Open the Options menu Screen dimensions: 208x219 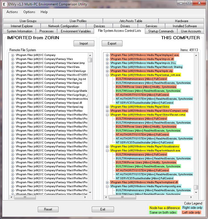[29, 12]
